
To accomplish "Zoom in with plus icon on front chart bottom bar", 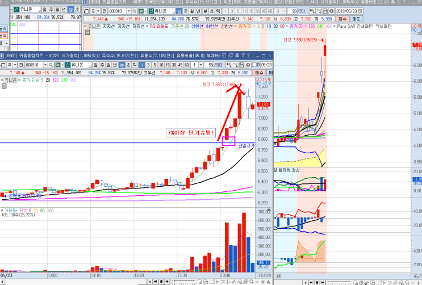I will tap(262, 282).
